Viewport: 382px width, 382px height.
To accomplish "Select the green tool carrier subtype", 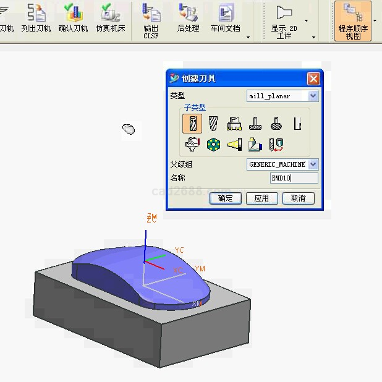I will 213,145.
